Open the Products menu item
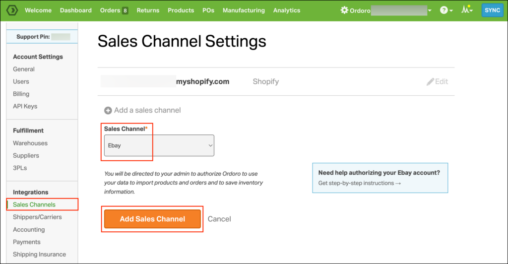Image resolution: width=508 pixels, height=264 pixels. [181, 10]
